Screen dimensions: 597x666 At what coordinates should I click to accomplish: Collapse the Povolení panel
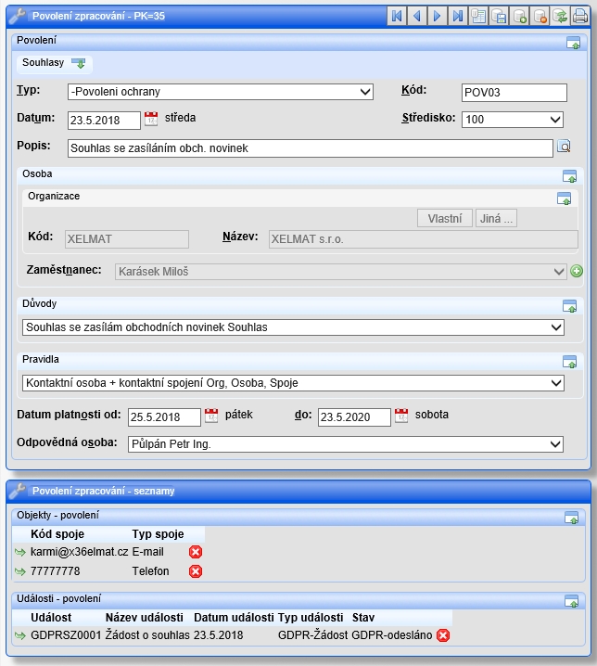tap(573, 43)
